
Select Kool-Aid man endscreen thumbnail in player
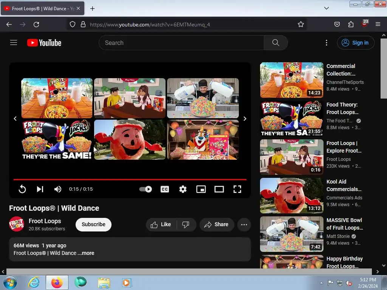(x=130, y=140)
